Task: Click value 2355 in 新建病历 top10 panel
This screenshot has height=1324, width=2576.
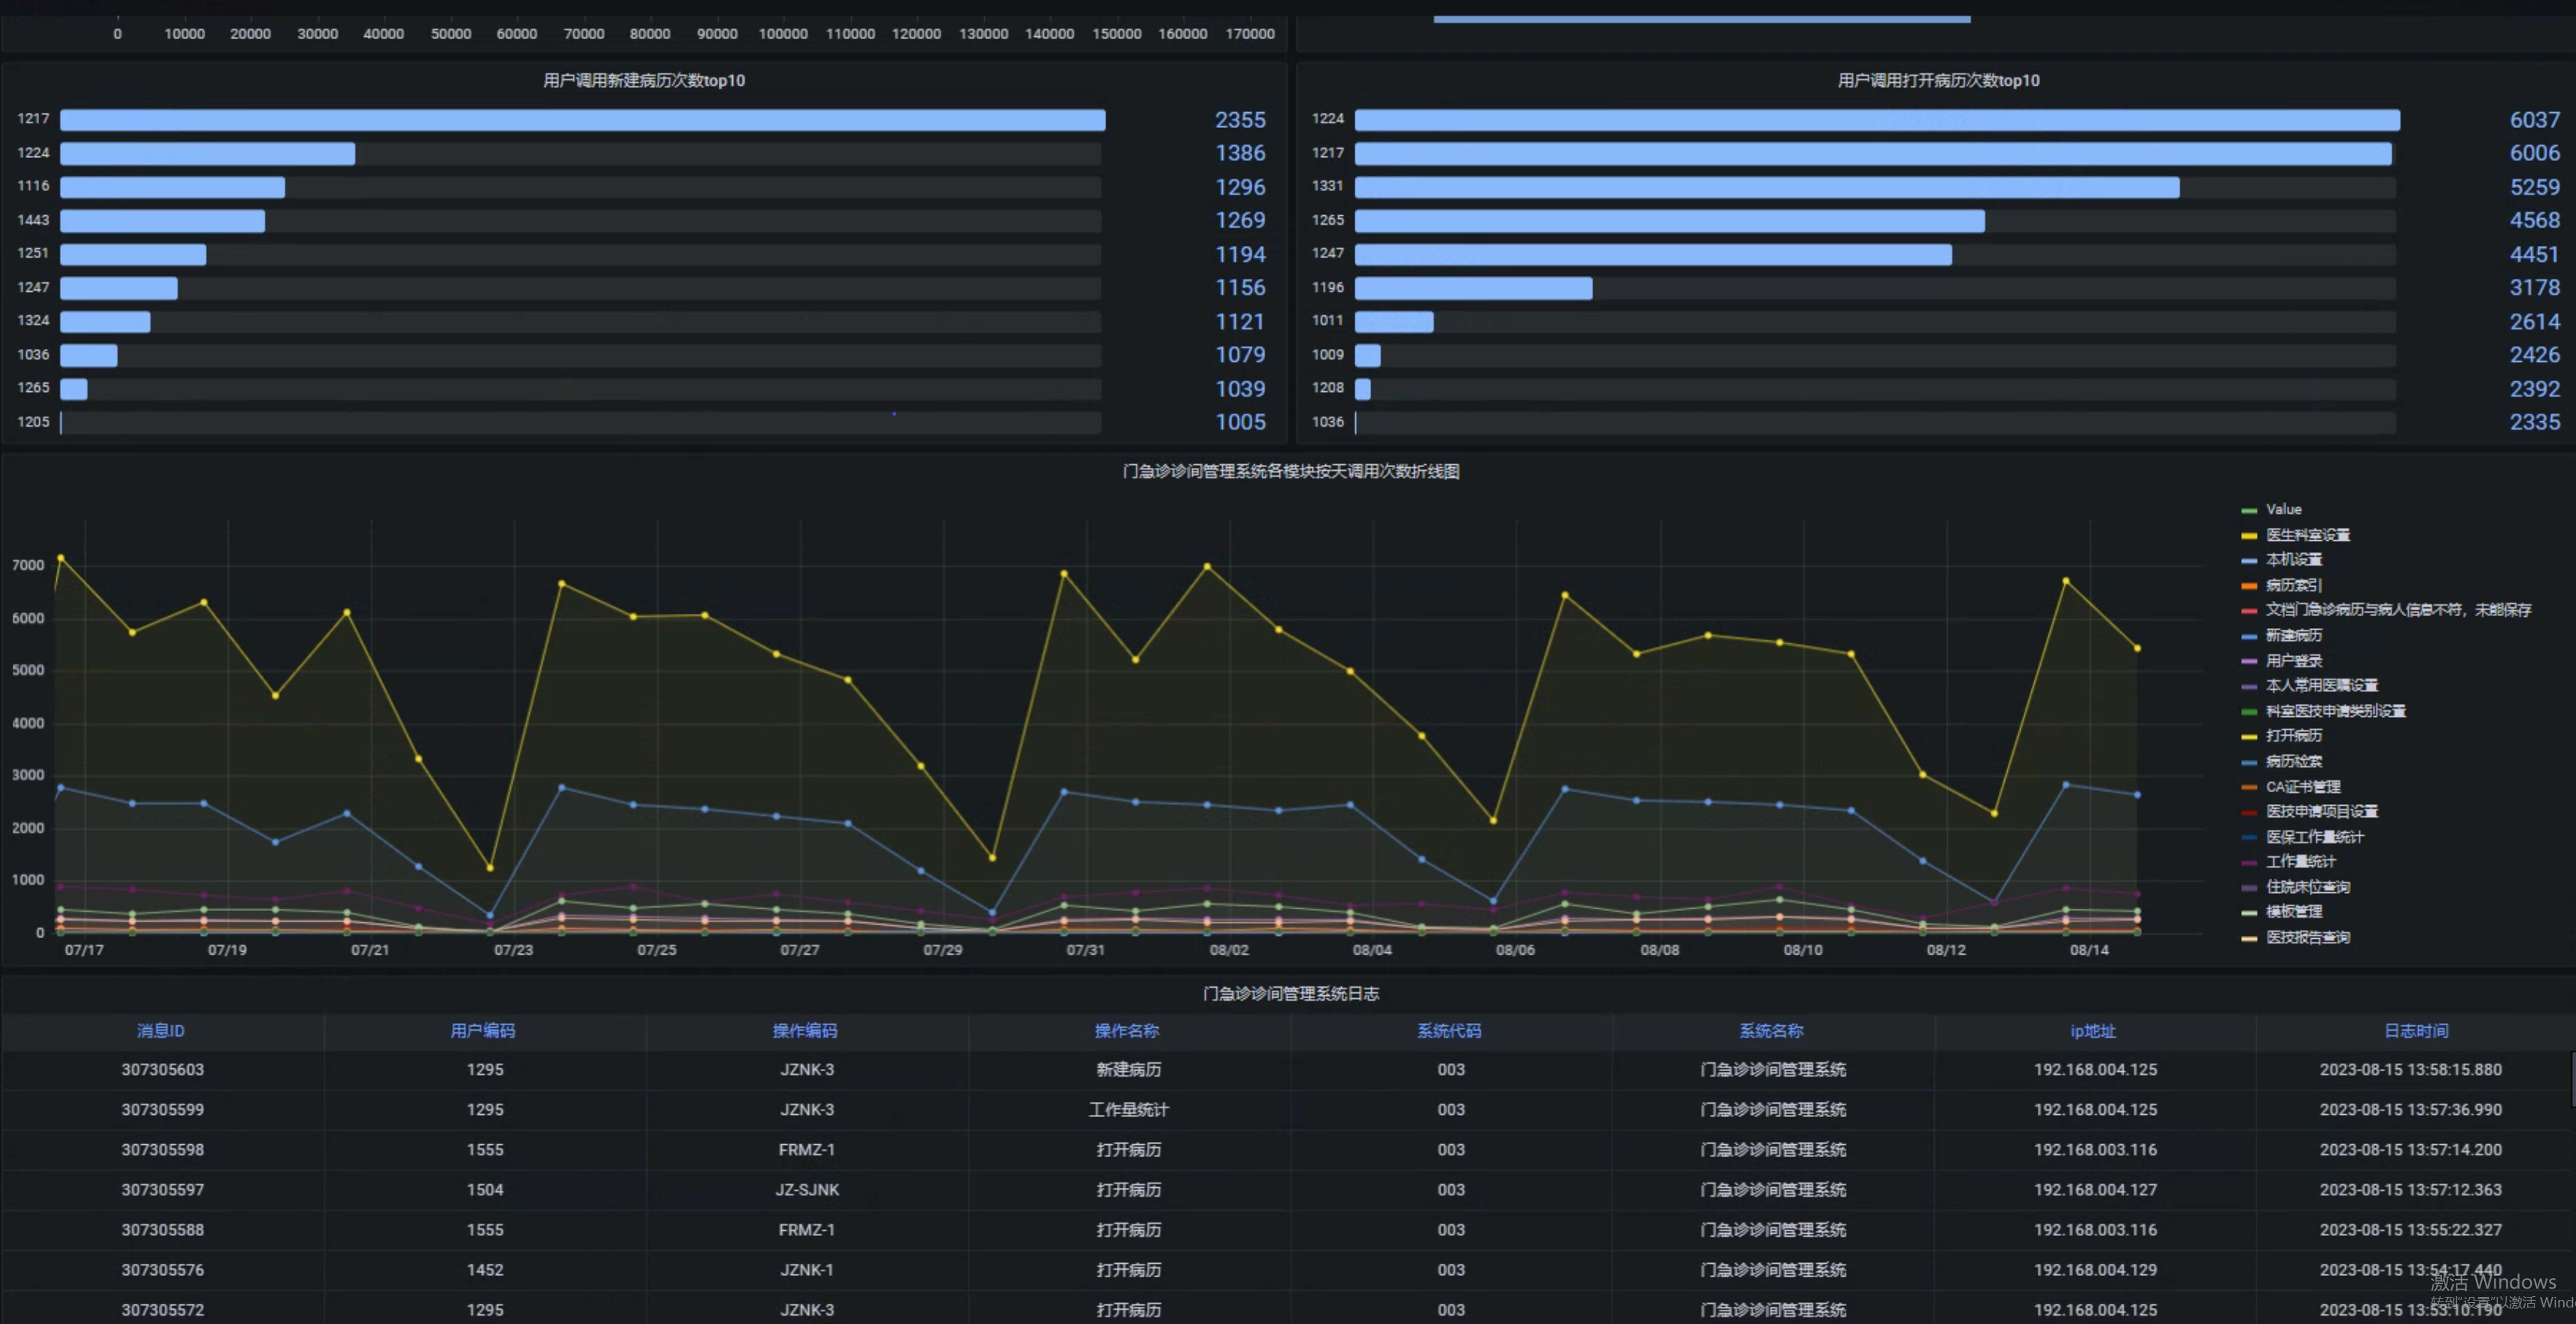Action: coord(1240,120)
